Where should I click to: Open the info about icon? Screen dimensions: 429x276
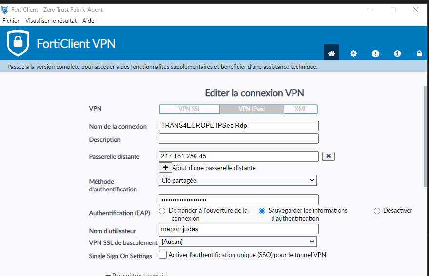pos(397,53)
